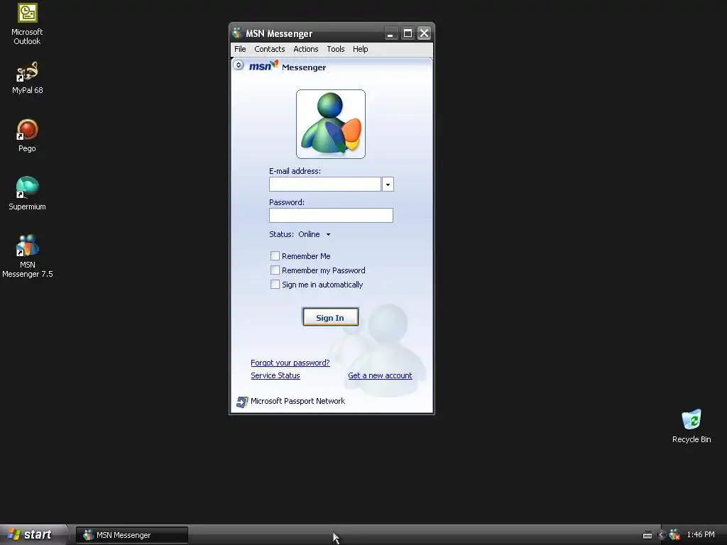Open the Status Online dropdown
The height and width of the screenshot is (545, 727).
coord(315,234)
